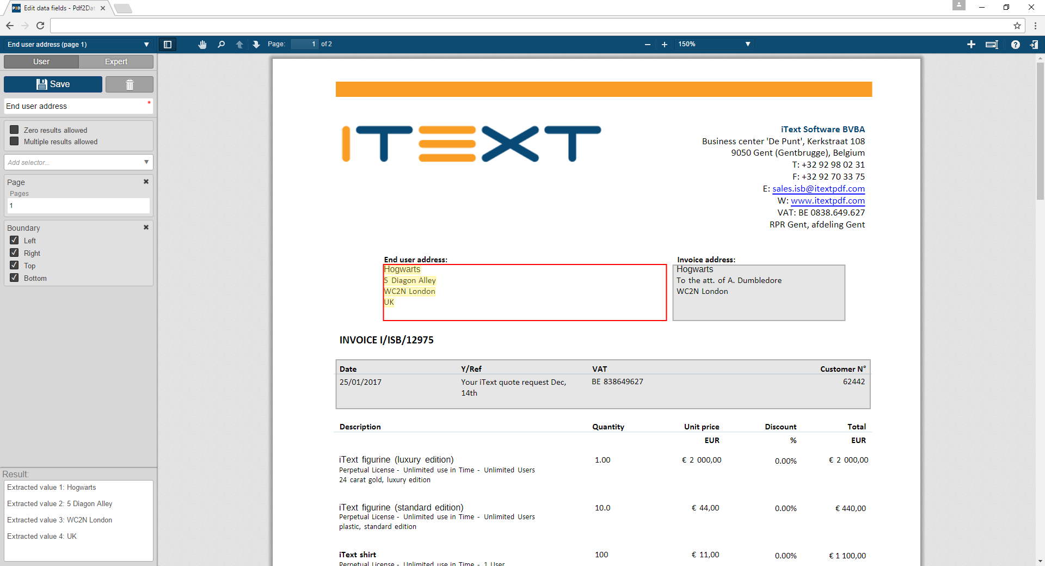Enable Multiple results allowed checkbox
This screenshot has width=1045, height=566.
coord(15,141)
